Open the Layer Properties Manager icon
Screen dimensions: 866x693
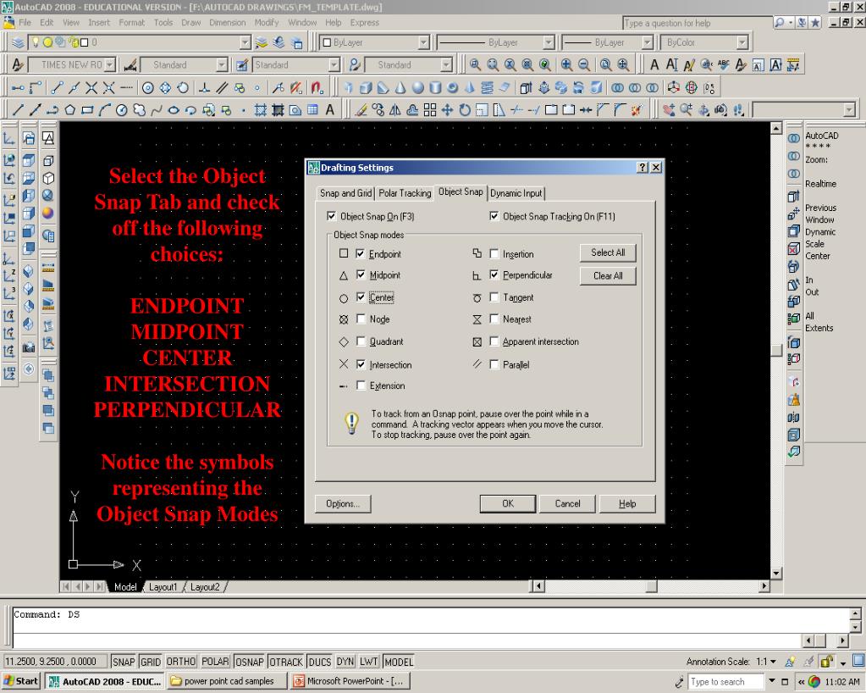pos(18,42)
